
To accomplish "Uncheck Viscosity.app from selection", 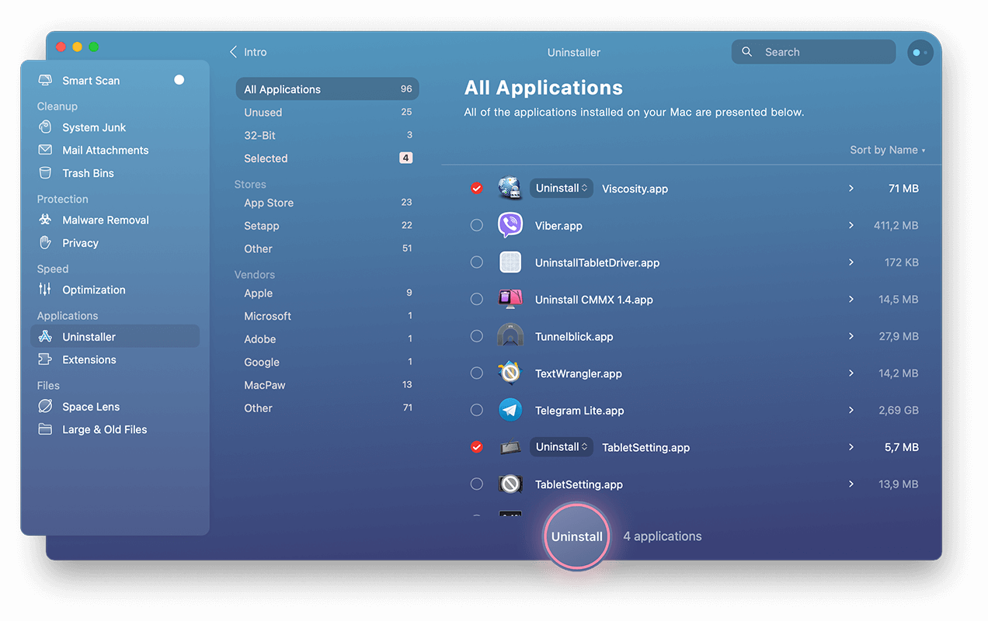I will [476, 188].
